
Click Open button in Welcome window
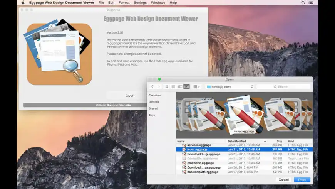130,95
